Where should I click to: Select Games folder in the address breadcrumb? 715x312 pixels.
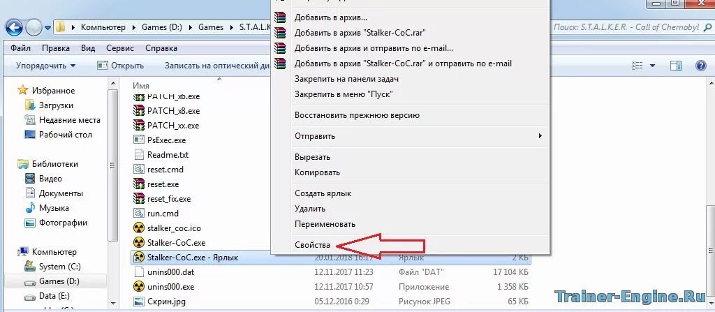click(x=211, y=27)
